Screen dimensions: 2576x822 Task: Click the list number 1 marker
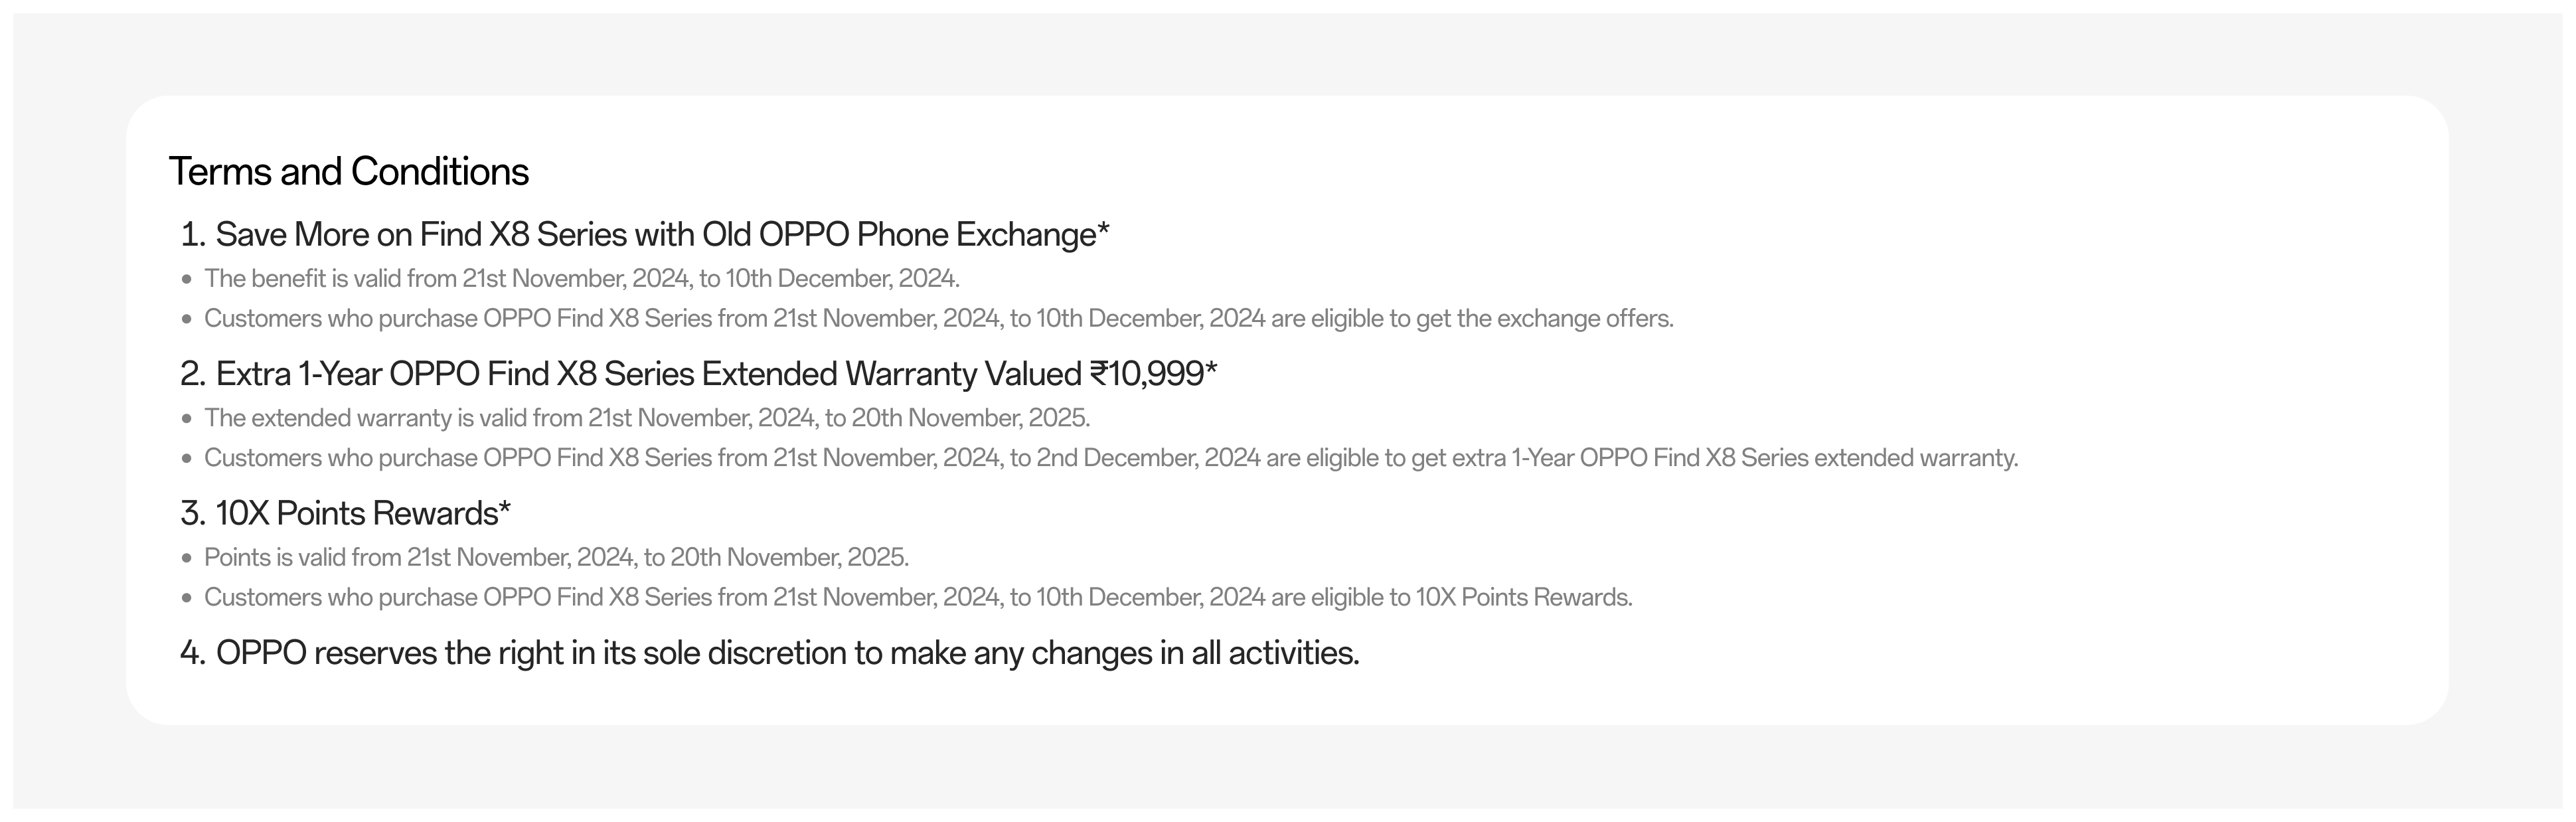[x=192, y=235]
